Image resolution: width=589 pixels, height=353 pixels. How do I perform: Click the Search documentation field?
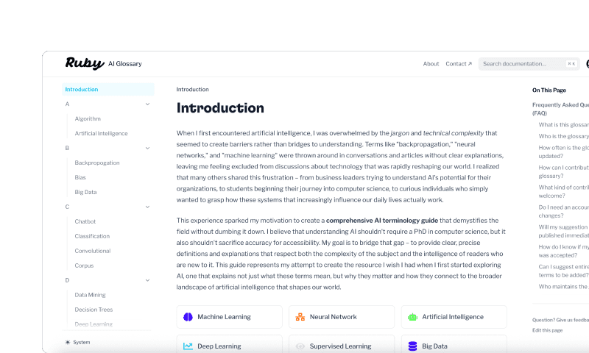(x=523, y=64)
